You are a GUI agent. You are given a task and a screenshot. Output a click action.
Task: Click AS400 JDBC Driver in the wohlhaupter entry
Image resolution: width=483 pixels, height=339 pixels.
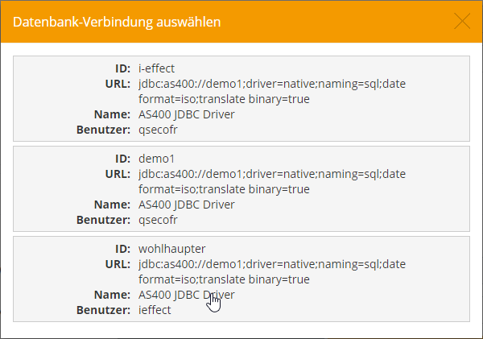coord(187,295)
